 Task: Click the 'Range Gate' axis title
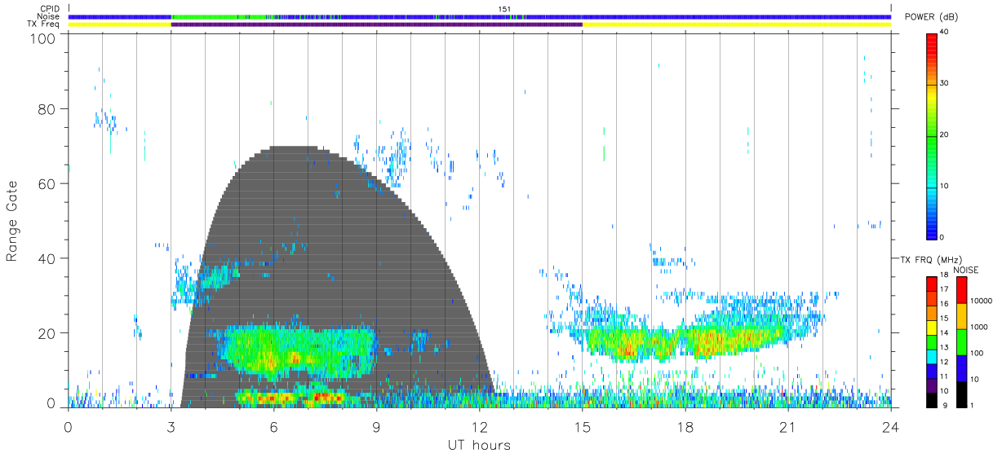coord(12,221)
